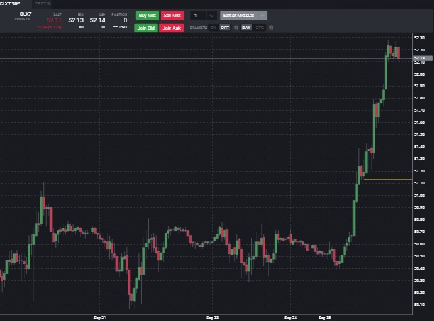Select GTC order duration
The height and width of the screenshot is (321, 434).
point(259,28)
